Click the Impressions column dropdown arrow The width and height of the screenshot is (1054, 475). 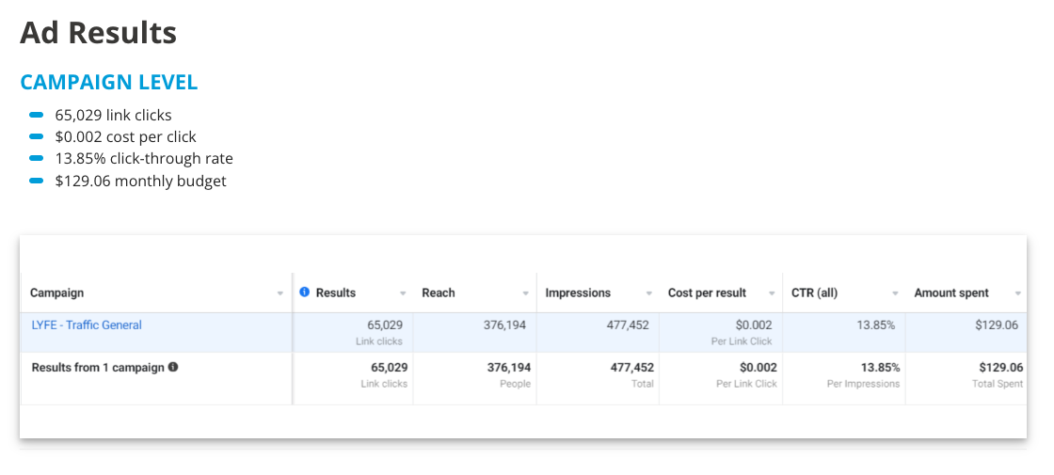coord(649,293)
